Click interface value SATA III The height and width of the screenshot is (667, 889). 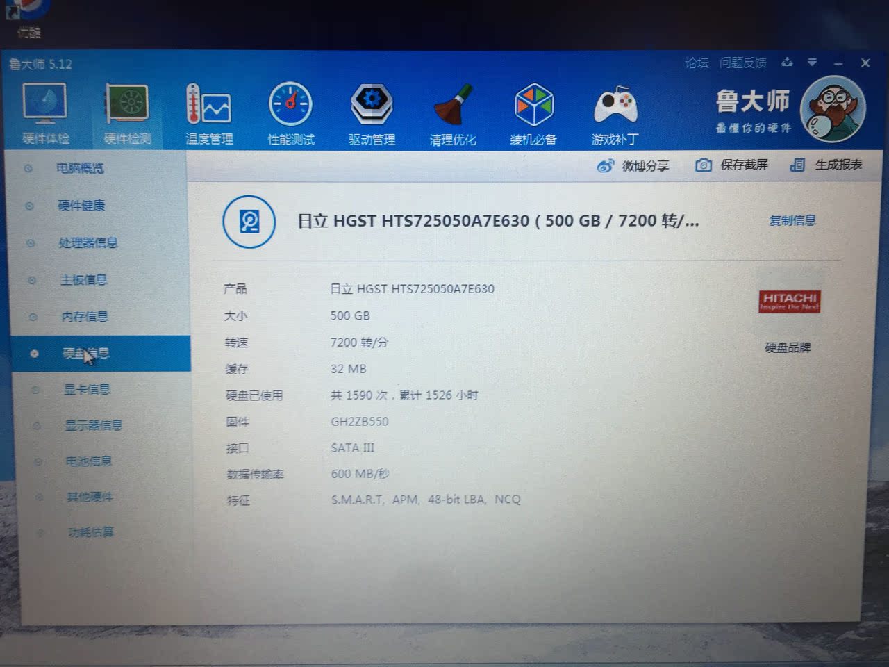(x=352, y=447)
